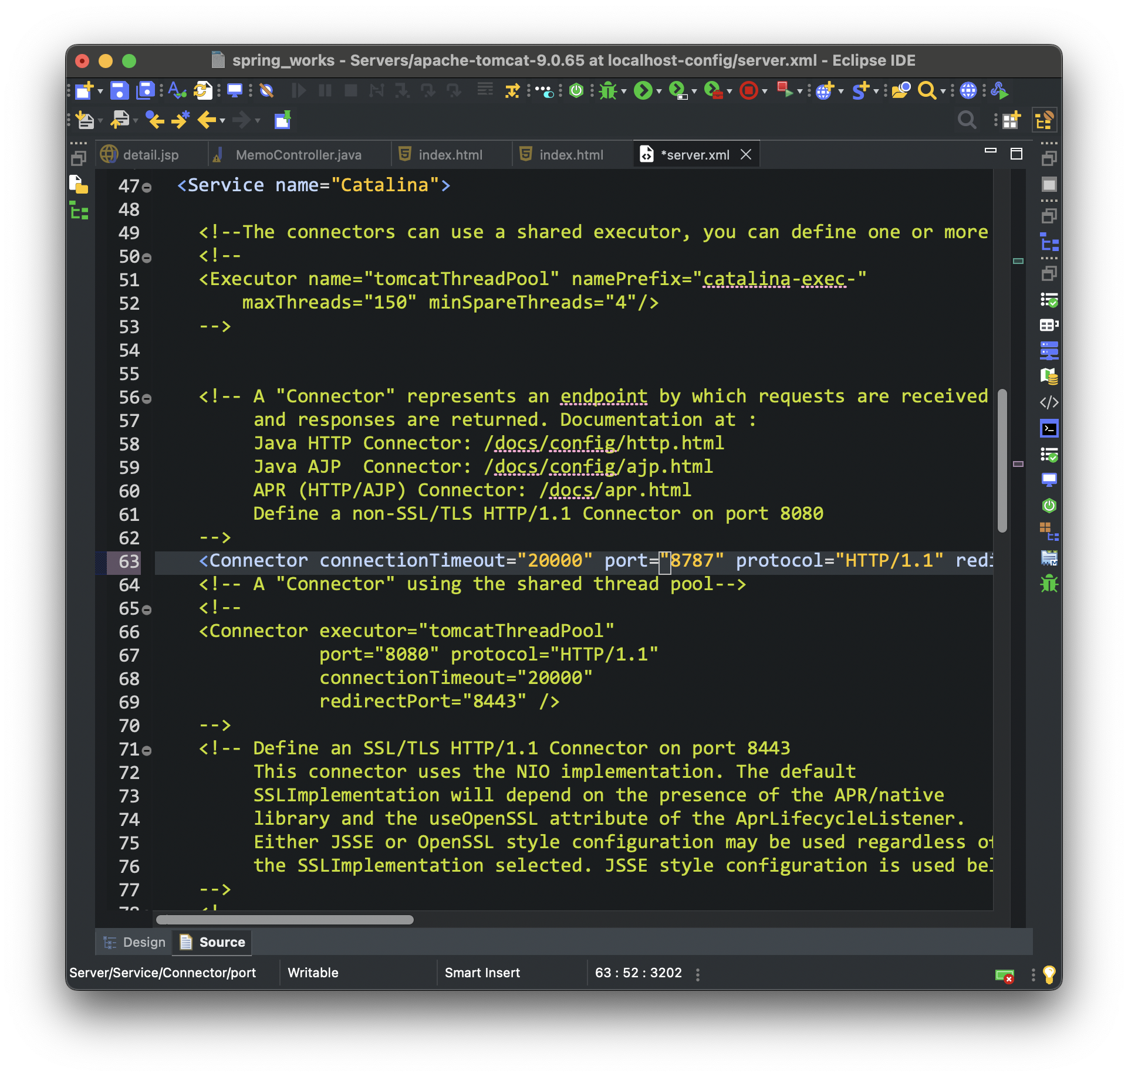Viewport: 1128px width, 1077px height.
Task: Click the Pin Editor icon
Action: (x=283, y=120)
